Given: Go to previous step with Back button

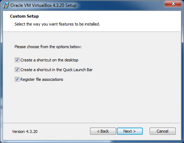Looking at the screenshot, I should click(103, 131).
